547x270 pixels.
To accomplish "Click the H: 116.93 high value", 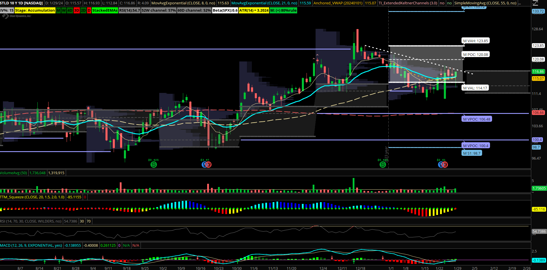I will pos(92,3).
